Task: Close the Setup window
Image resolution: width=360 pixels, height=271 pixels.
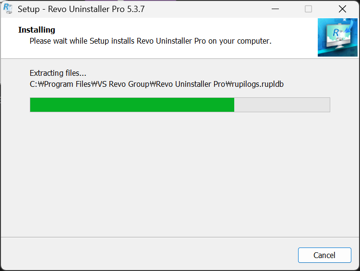Action: point(342,9)
